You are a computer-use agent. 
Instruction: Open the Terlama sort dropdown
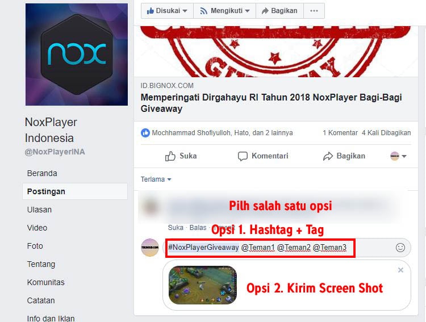coord(156,179)
